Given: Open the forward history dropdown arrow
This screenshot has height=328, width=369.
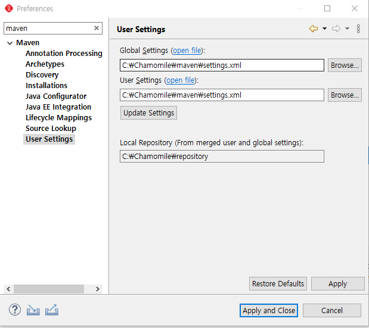Looking at the screenshot, I should pos(348,29).
